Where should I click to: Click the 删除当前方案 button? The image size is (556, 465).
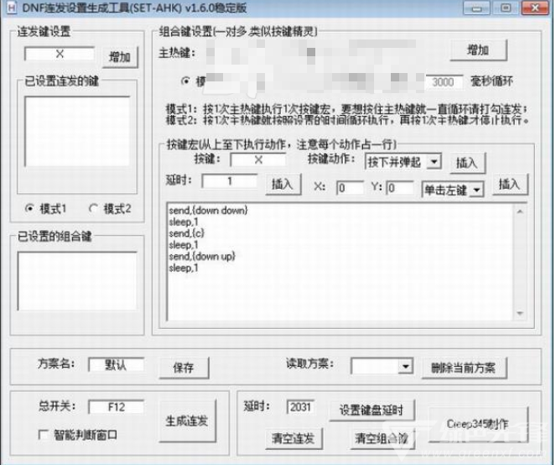pyautogui.click(x=464, y=368)
